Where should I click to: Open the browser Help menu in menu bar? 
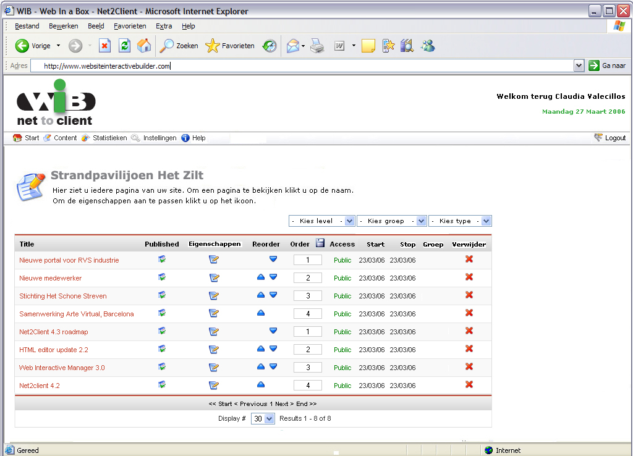coord(188,26)
